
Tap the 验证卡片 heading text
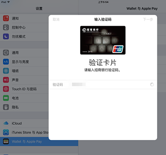point(103,62)
